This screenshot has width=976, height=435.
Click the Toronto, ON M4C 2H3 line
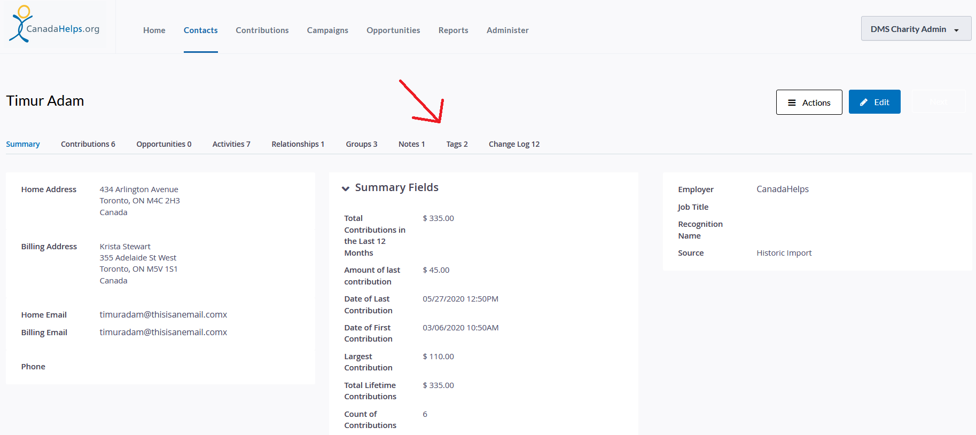(x=139, y=201)
